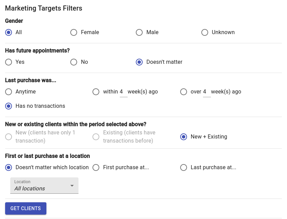Select Anytime for last purchase
287x219 pixels.
[9, 92]
